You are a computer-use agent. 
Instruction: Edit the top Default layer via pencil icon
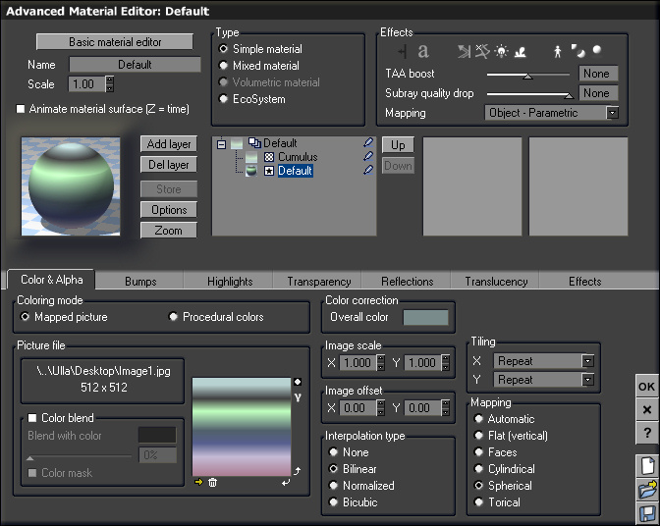(x=368, y=142)
